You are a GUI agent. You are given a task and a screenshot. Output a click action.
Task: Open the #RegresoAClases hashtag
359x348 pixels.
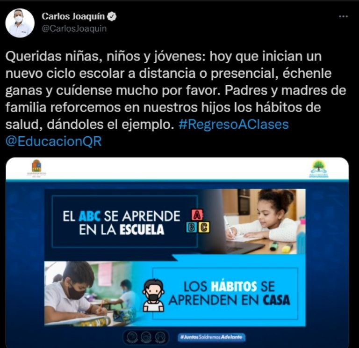pyautogui.click(x=234, y=124)
